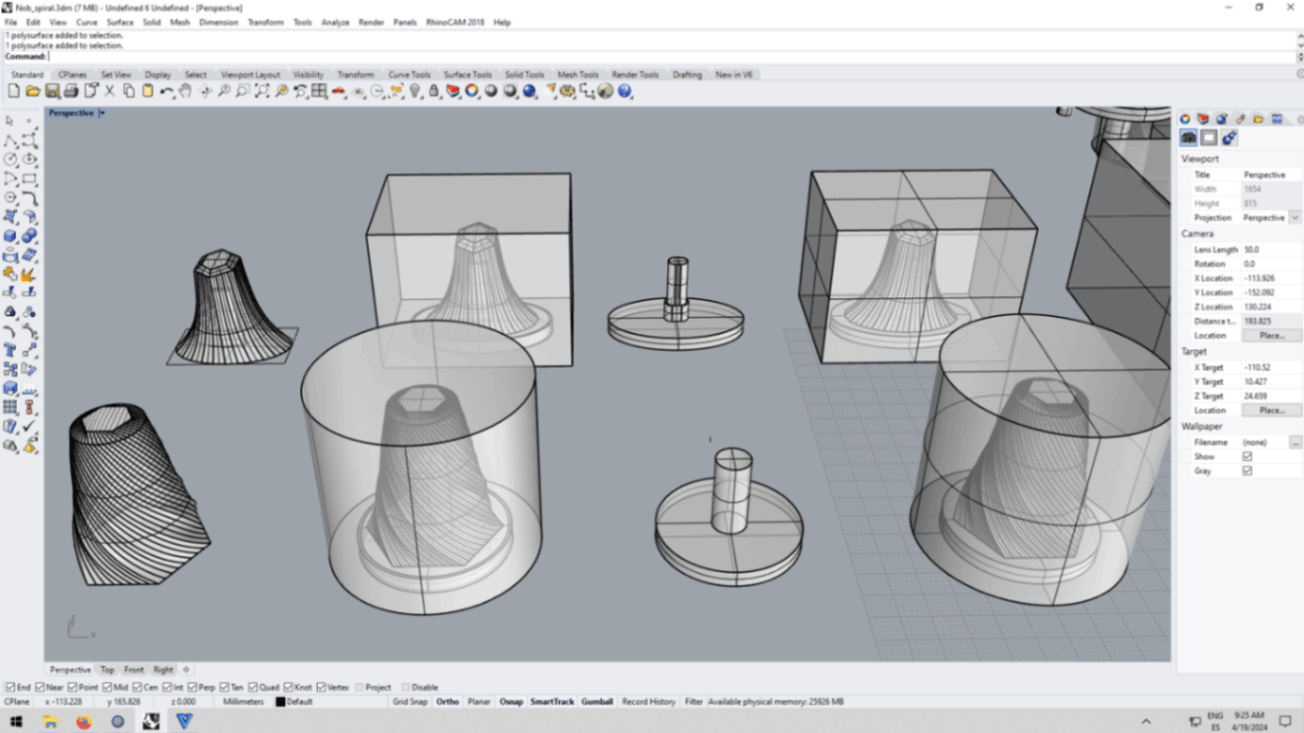Click the padlock Lock objects icon
The width and height of the screenshot is (1304, 733).
pos(433,91)
